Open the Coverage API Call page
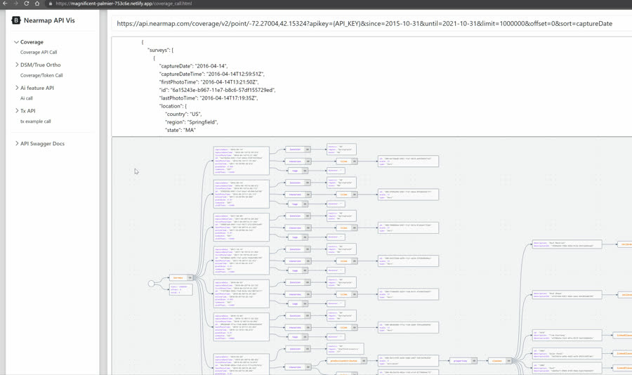This screenshot has width=632, height=375. click(39, 52)
